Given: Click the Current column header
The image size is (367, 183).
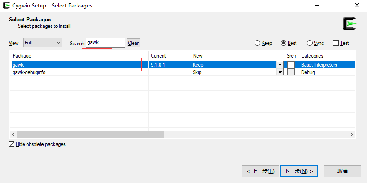Looking at the screenshot, I should (169, 56).
